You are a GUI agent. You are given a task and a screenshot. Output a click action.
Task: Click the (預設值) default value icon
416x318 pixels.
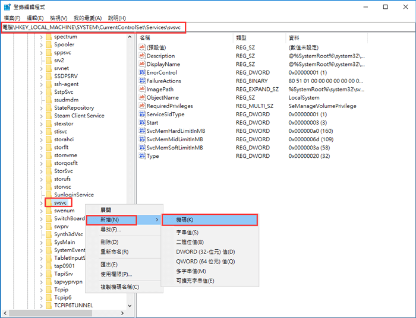(x=142, y=47)
